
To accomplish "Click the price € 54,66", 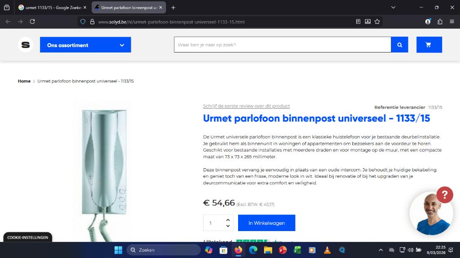I will (219, 203).
